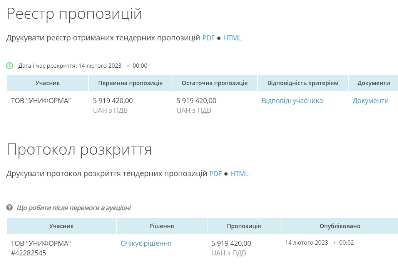This screenshot has height=270, width=398.
Task: Click 'Очікує рішення' decision link
Action: click(146, 243)
